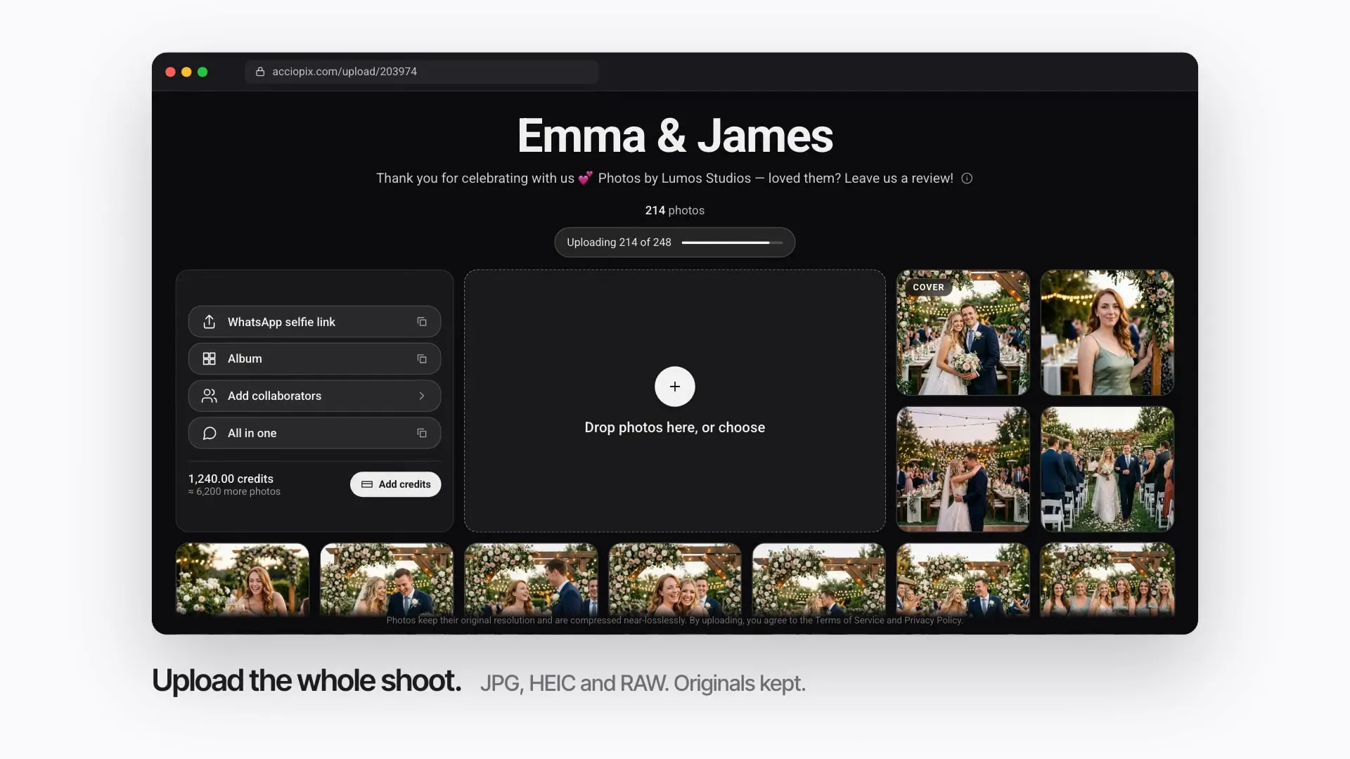The image size is (1350, 759).
Task: Click the info icon after the review message
Action: [967, 179]
